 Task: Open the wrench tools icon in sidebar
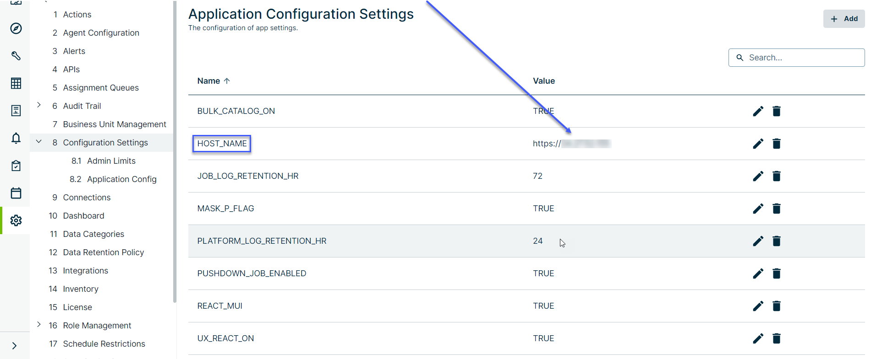[16, 56]
